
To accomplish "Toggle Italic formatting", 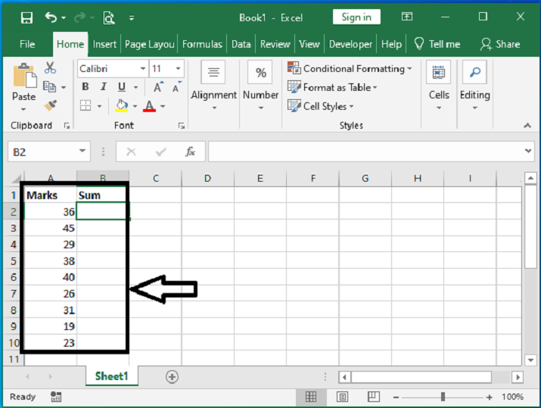I will coord(103,86).
